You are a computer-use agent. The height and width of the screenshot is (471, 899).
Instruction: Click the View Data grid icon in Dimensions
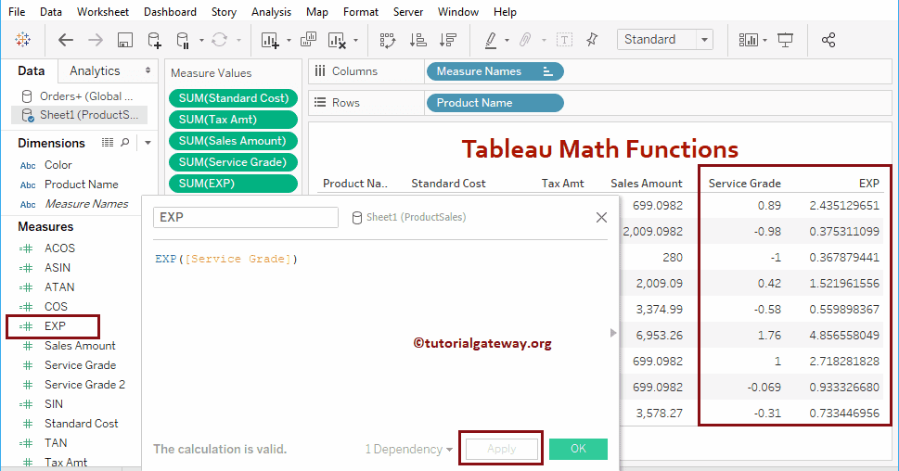(x=108, y=143)
